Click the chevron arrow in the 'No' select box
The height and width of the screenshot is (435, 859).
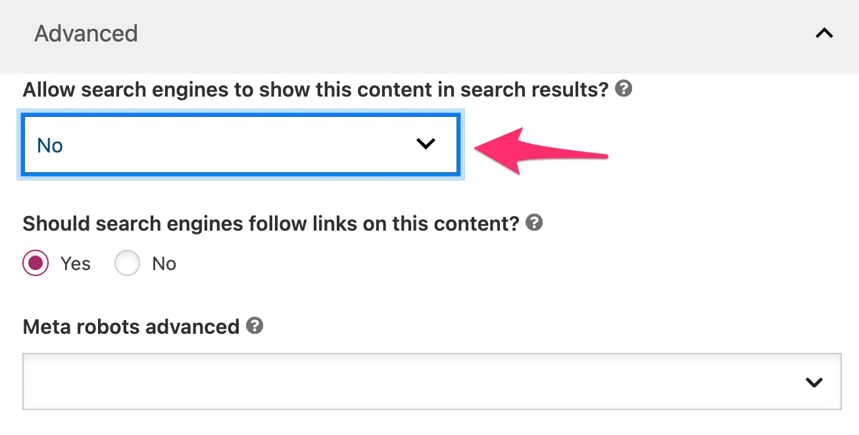426,144
